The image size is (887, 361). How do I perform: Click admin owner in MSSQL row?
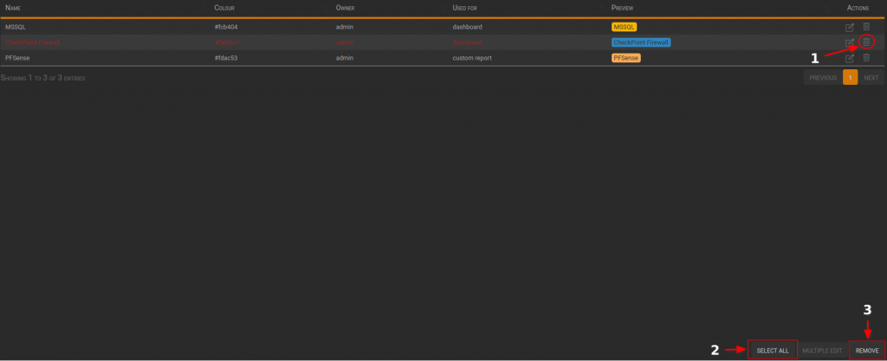(x=345, y=27)
